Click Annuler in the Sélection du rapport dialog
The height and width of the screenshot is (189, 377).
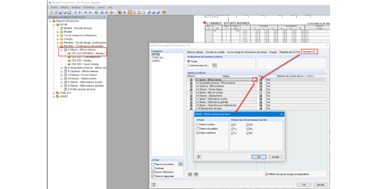coord(320,185)
